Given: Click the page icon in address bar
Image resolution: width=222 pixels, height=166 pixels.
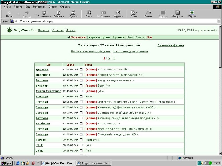Looking at the screenshot, I should tap(12, 21).
